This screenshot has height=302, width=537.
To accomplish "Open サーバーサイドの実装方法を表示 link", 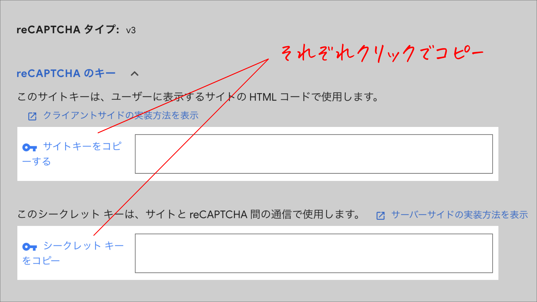I will [x=460, y=215].
